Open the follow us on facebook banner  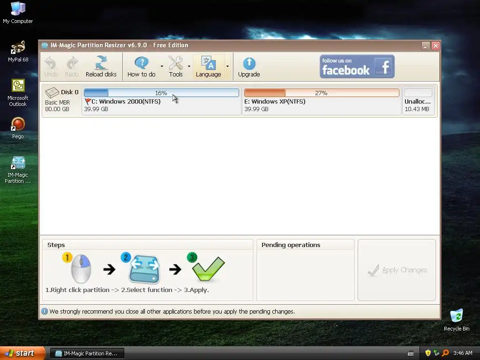(357, 67)
